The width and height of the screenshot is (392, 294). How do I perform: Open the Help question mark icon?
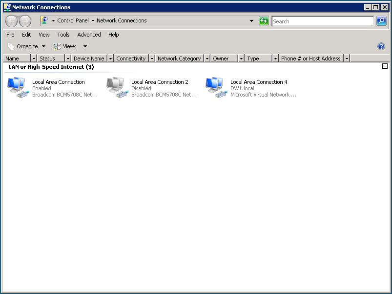tap(381, 46)
